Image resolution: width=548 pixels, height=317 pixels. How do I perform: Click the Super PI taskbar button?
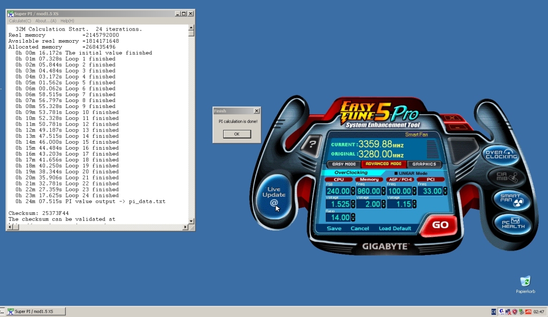[36, 312]
